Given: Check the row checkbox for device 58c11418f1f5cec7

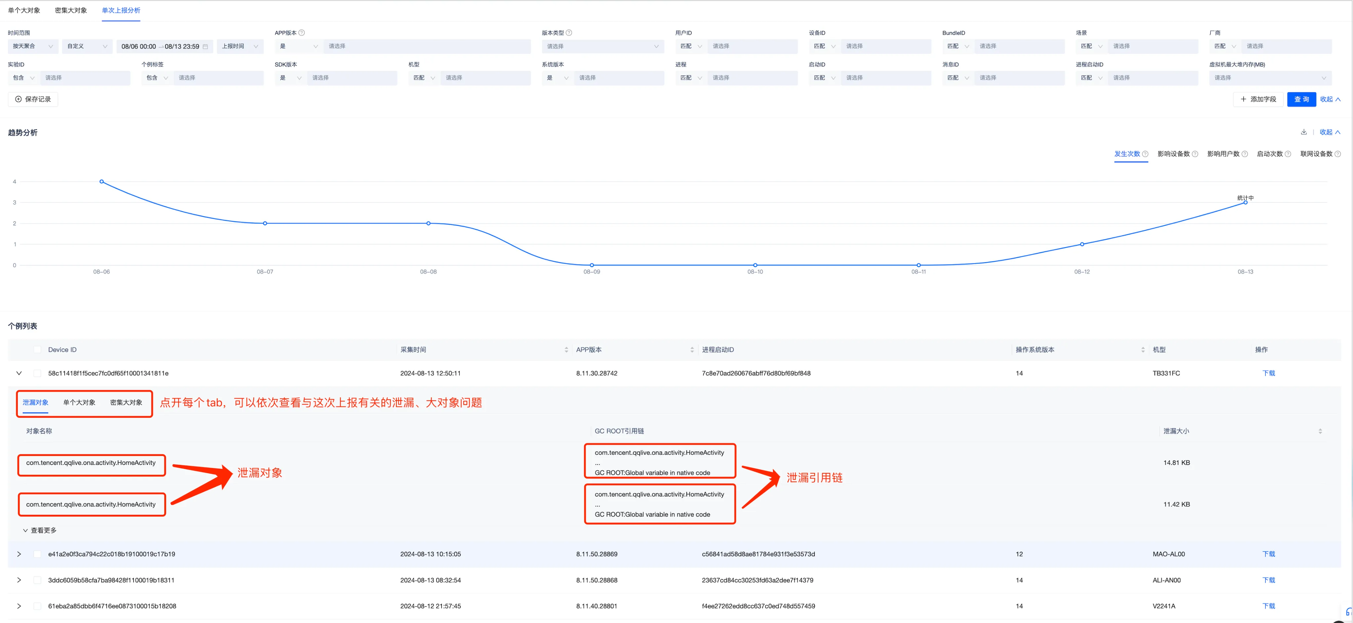Looking at the screenshot, I should pos(37,373).
